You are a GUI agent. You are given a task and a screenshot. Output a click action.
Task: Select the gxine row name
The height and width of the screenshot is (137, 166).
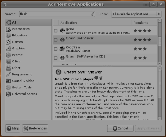70,29
